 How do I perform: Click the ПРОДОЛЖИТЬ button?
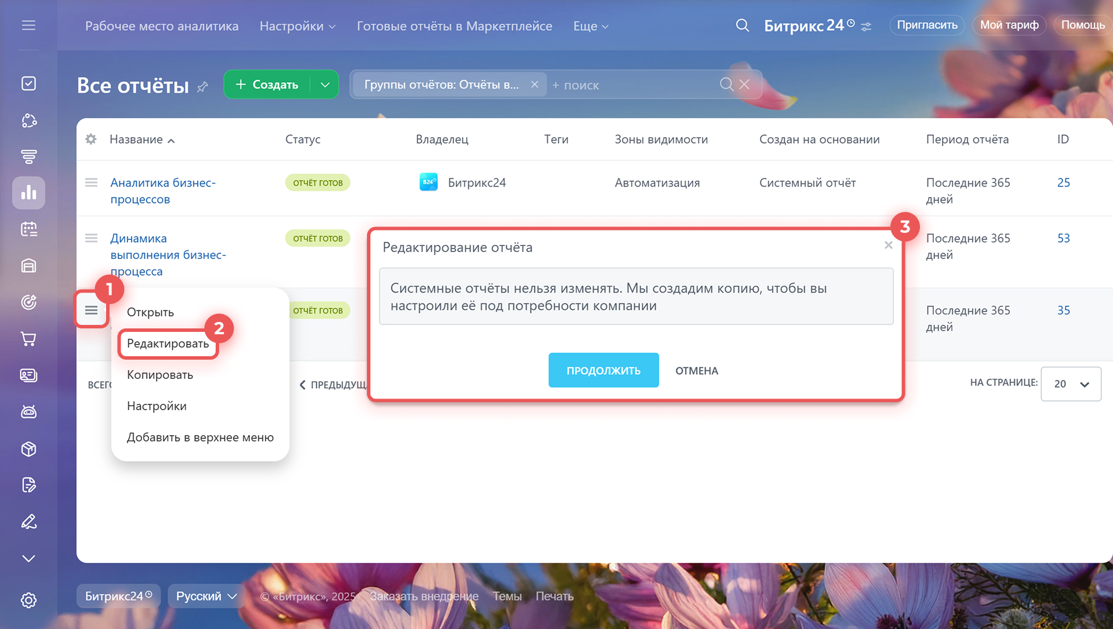click(x=603, y=370)
